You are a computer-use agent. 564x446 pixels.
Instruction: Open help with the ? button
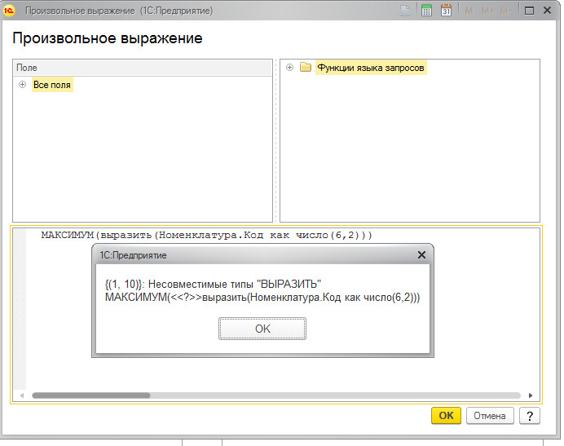[x=530, y=415]
